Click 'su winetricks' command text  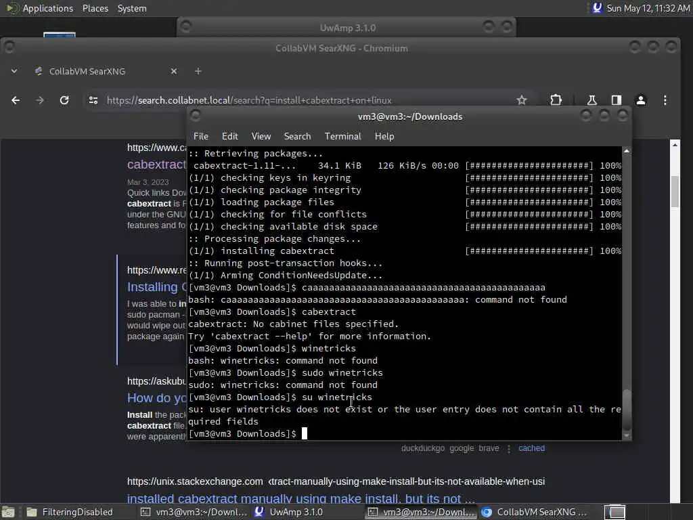337,397
